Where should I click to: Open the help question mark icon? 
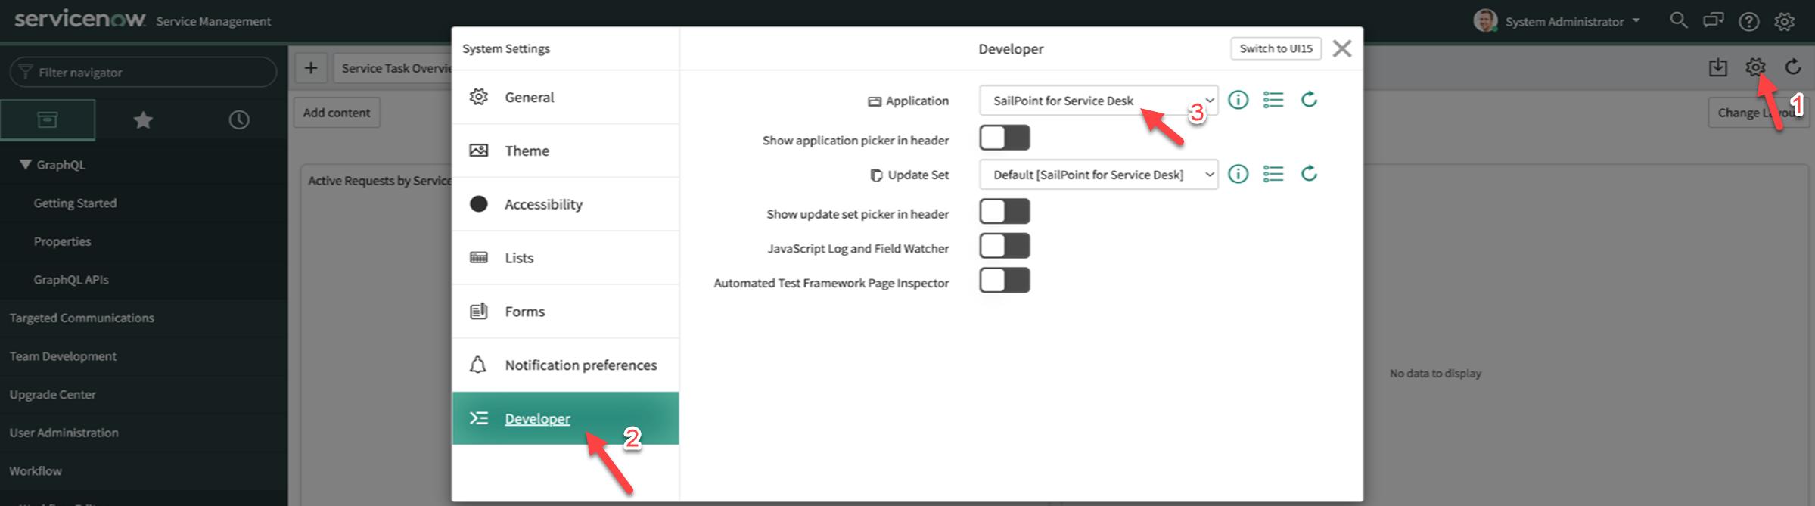pos(1748,21)
